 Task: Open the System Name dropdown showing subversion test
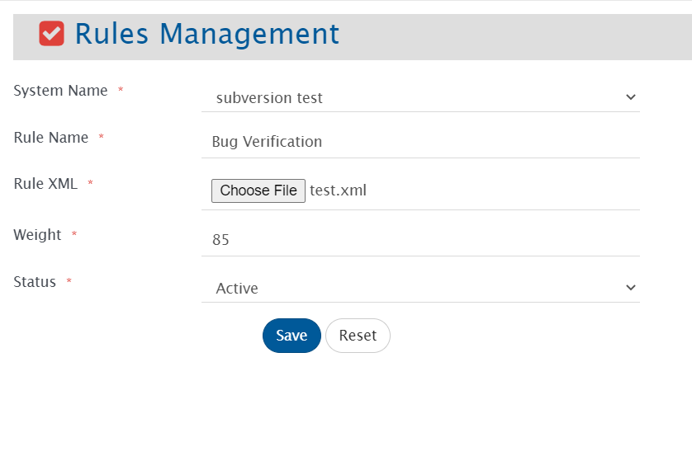coord(413,97)
